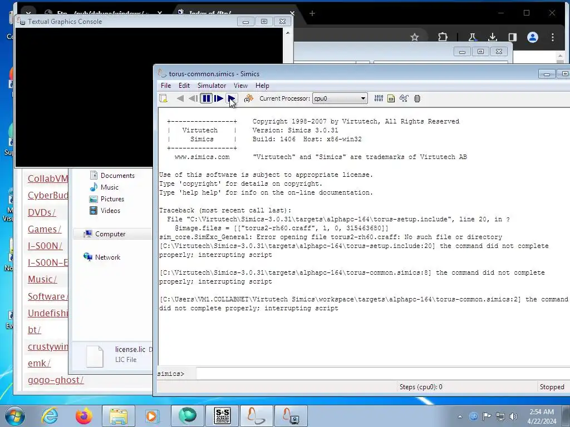Viewport: 570px width, 427px height.
Task: Open the Edit menu in Simics
Action: point(184,86)
